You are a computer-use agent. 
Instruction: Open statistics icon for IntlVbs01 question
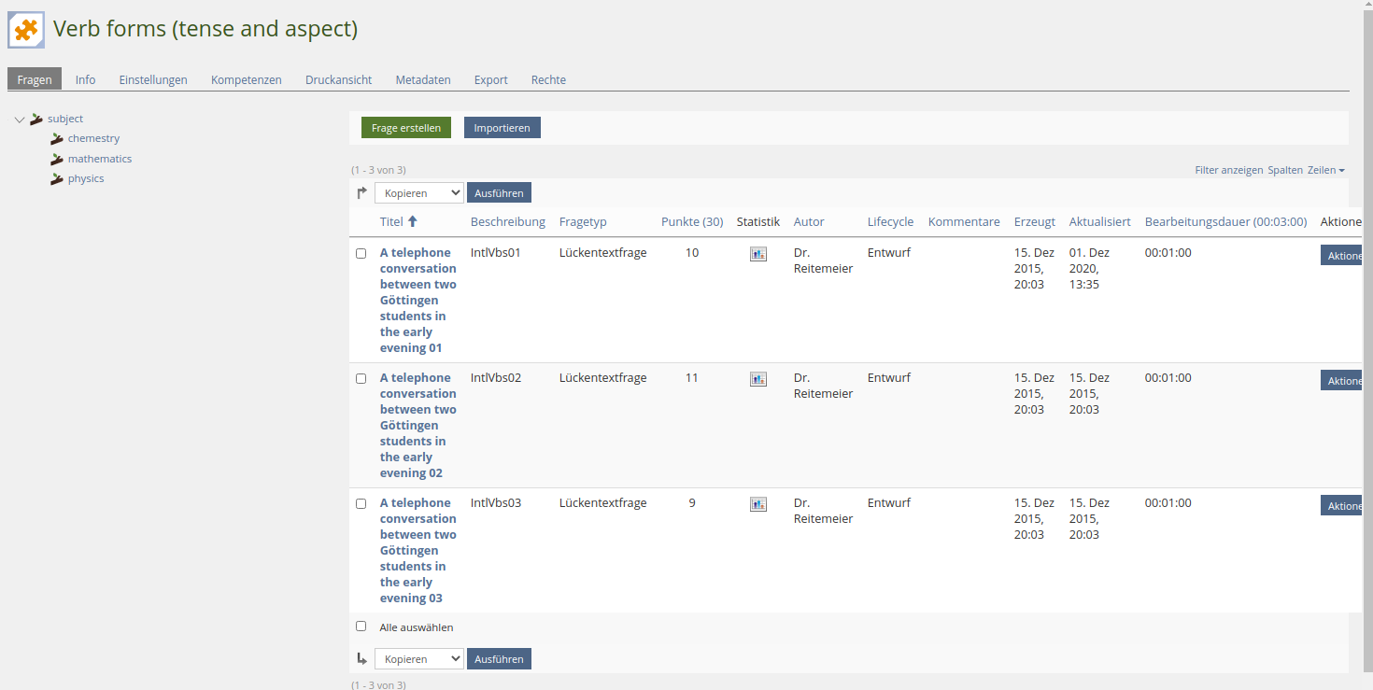tap(757, 254)
